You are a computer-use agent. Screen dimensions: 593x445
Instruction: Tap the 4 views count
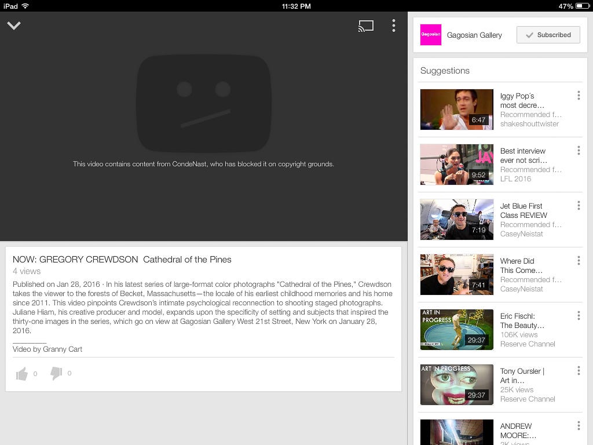coord(27,271)
